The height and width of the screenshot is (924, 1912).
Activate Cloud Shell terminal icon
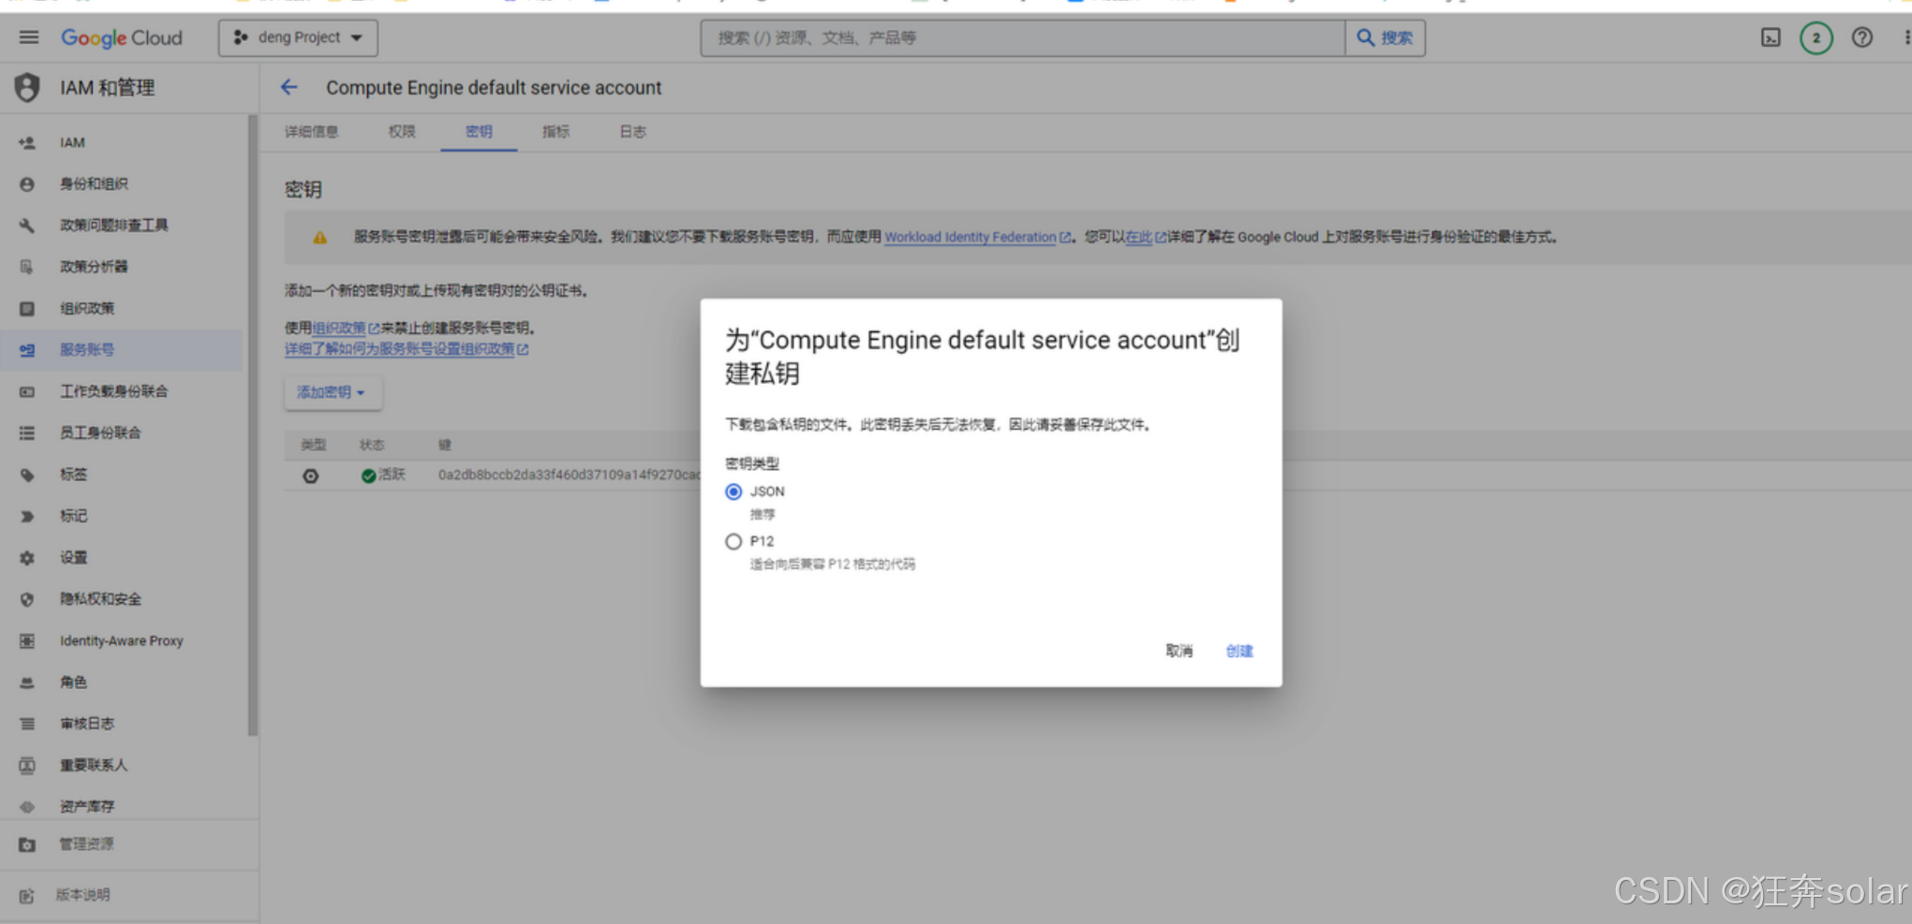coord(1770,37)
